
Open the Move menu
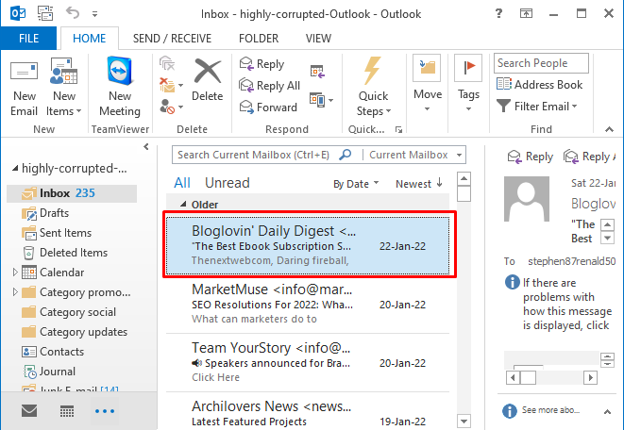click(x=428, y=84)
